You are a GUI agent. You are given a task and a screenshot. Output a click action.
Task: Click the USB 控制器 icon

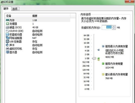[7, 41]
